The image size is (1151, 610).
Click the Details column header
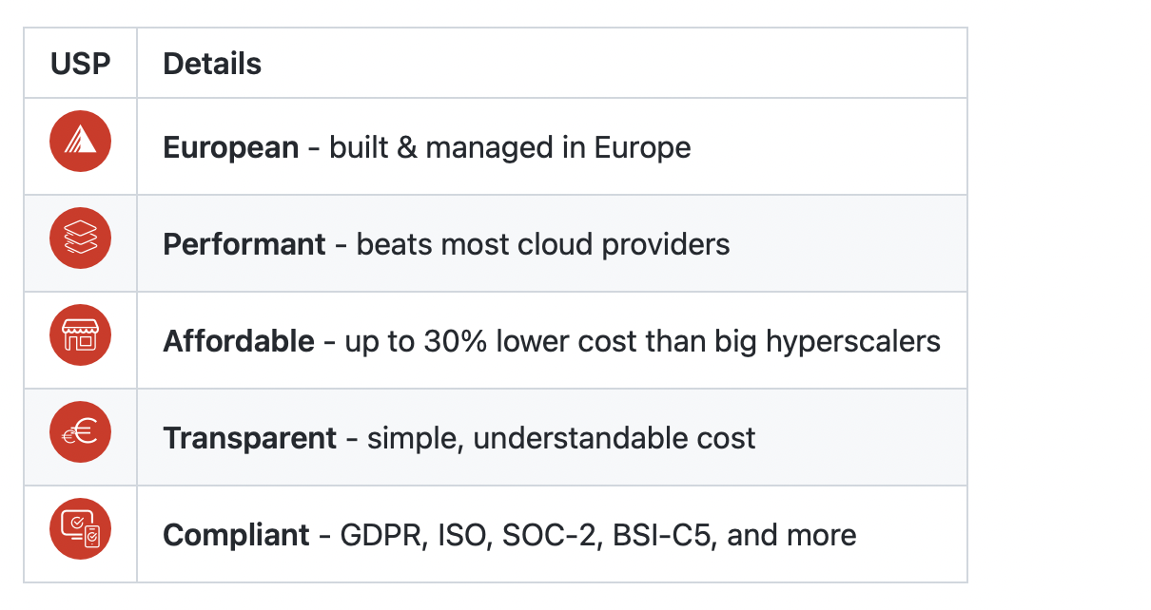(x=212, y=64)
